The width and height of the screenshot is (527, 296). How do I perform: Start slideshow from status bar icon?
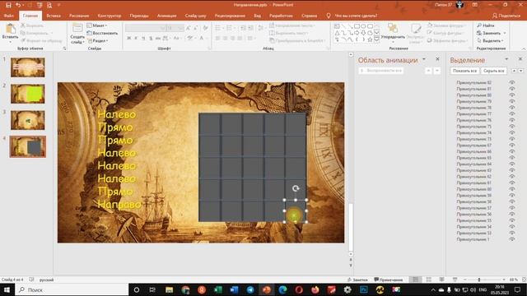tap(455, 280)
